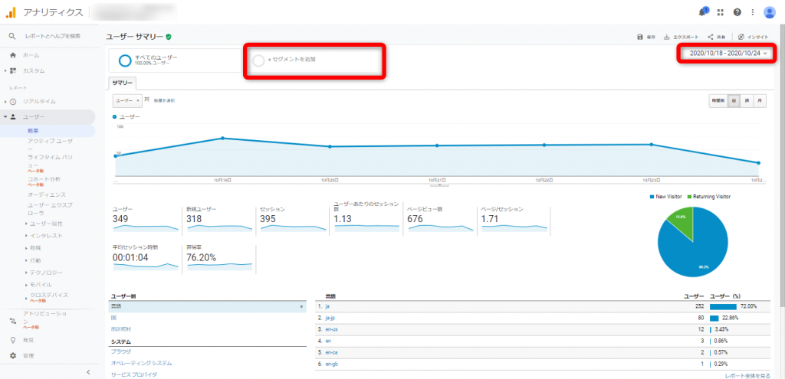Collapse the sidebar with the chevron

click(88, 372)
